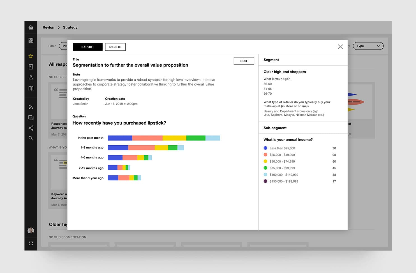Click the 'More than 1 year ago' label
The height and width of the screenshot is (273, 416).
pyautogui.click(x=88, y=178)
